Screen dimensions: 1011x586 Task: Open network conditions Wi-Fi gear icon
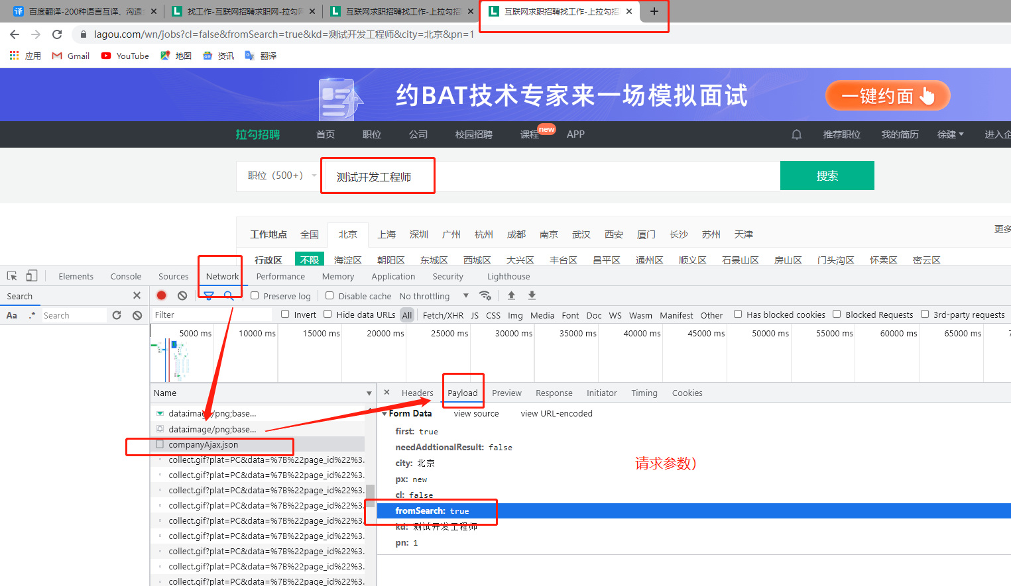pyautogui.click(x=485, y=295)
